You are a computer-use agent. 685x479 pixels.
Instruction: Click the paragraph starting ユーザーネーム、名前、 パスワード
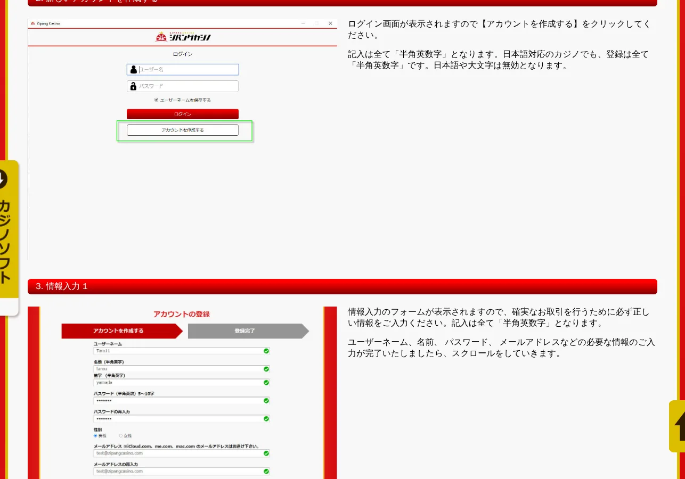501,348
